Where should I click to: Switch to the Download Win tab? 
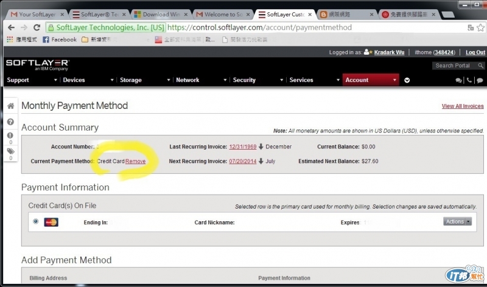tap(161, 14)
